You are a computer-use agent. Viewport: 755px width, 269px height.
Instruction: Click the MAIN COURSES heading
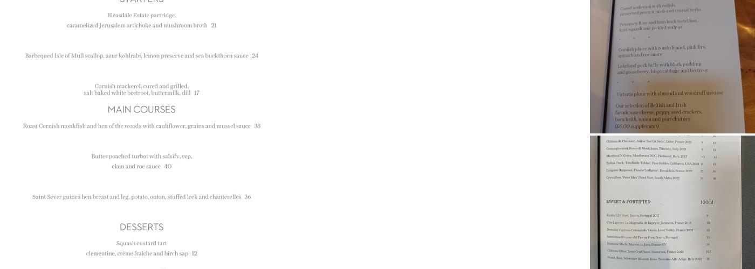pyautogui.click(x=142, y=109)
